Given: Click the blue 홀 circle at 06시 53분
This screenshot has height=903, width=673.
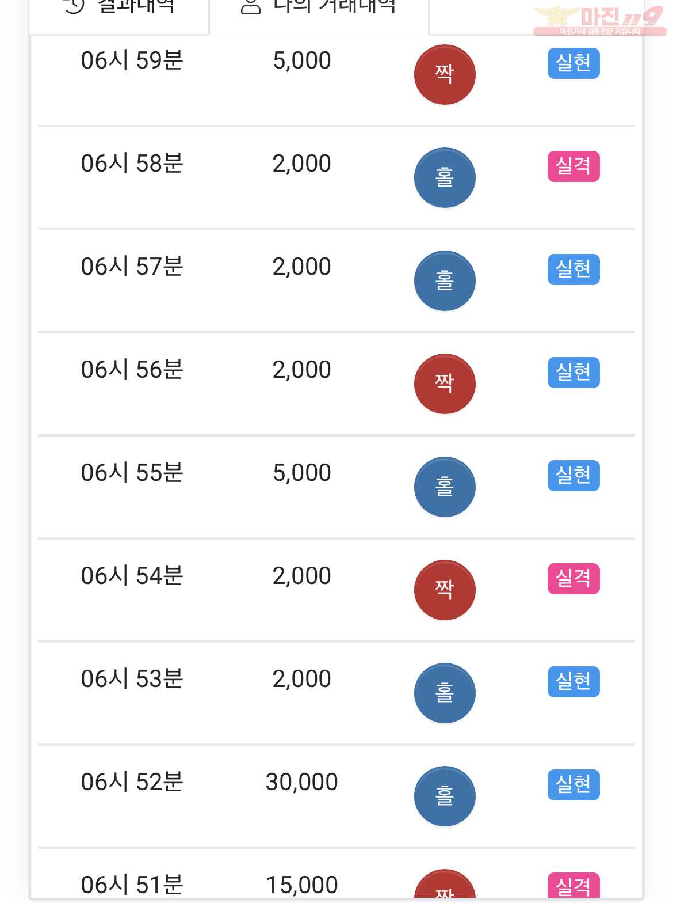Looking at the screenshot, I should pos(445,693).
